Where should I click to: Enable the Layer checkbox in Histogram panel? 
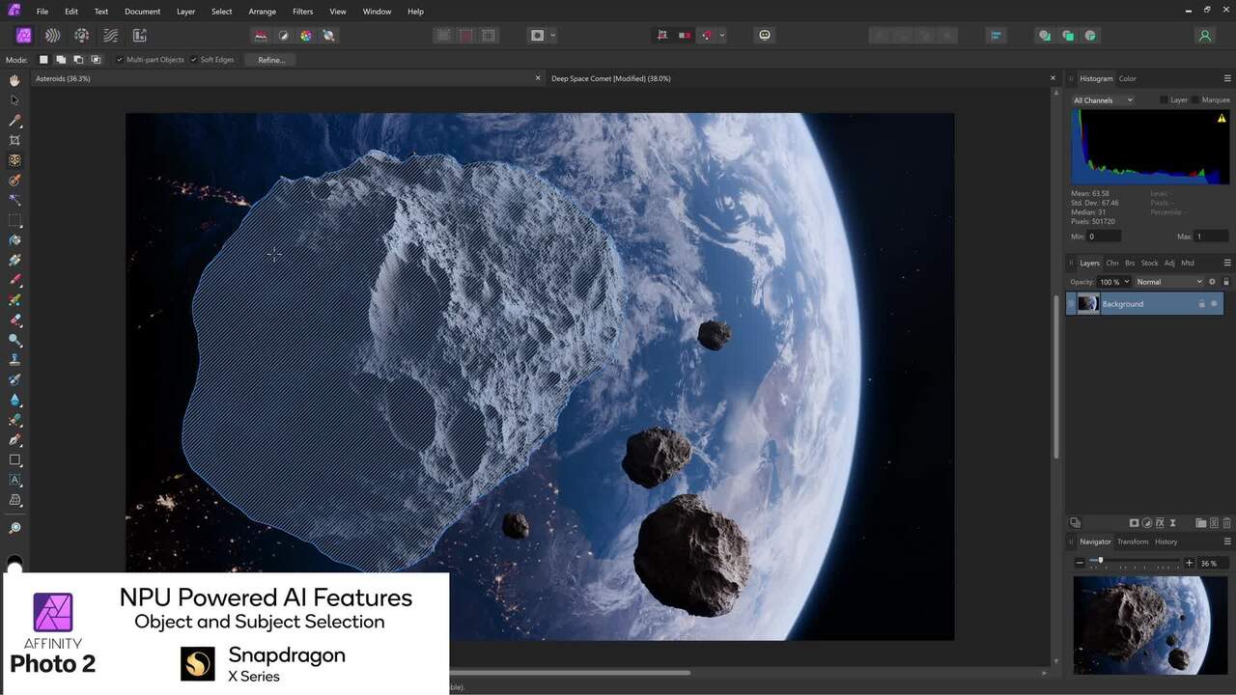point(1166,99)
